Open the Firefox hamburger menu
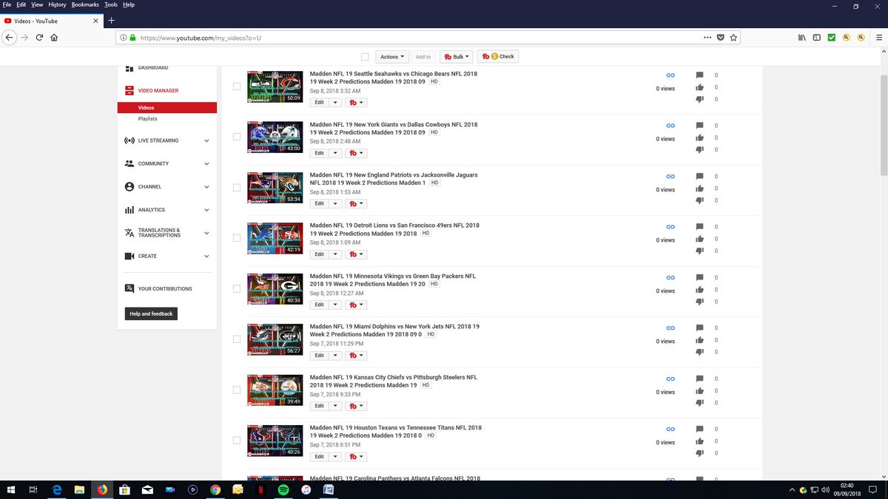This screenshot has width=888, height=499. coord(878,38)
